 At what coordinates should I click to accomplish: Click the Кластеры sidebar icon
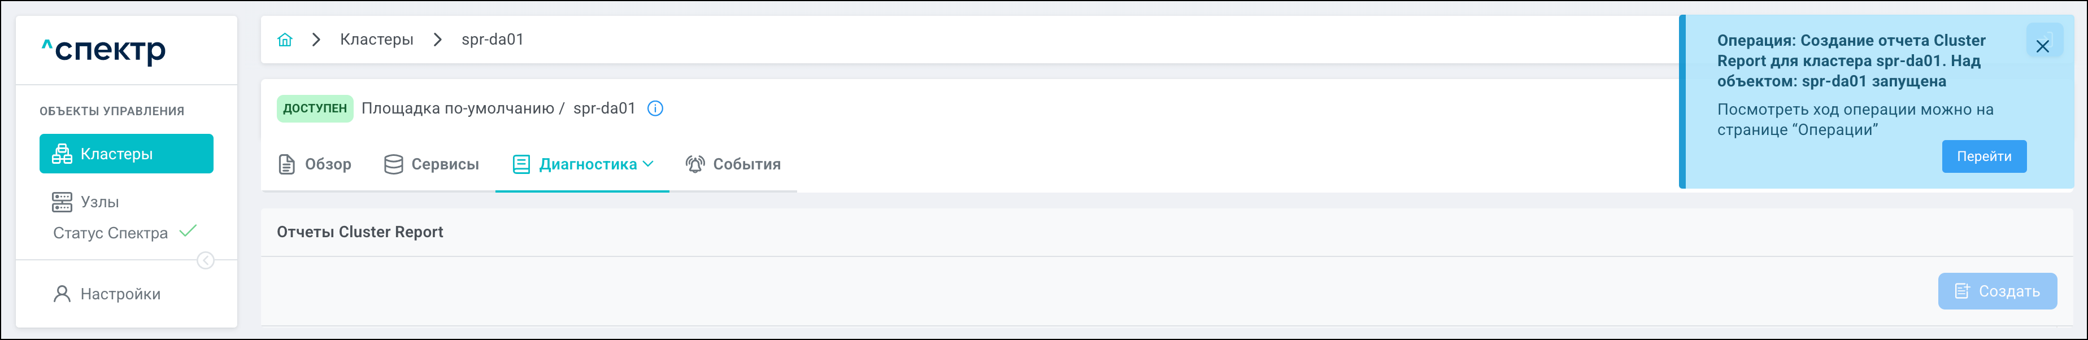pos(62,154)
